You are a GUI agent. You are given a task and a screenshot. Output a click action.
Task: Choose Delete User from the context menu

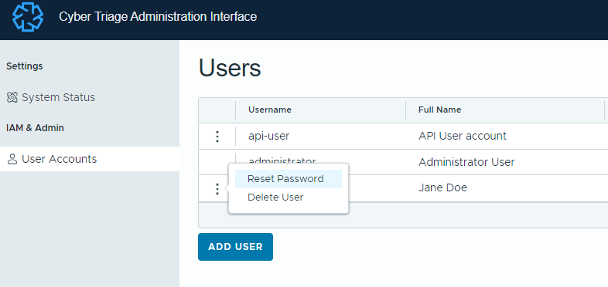point(275,198)
